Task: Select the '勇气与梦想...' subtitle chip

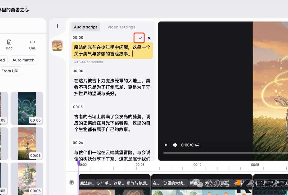Action: coord(138,183)
